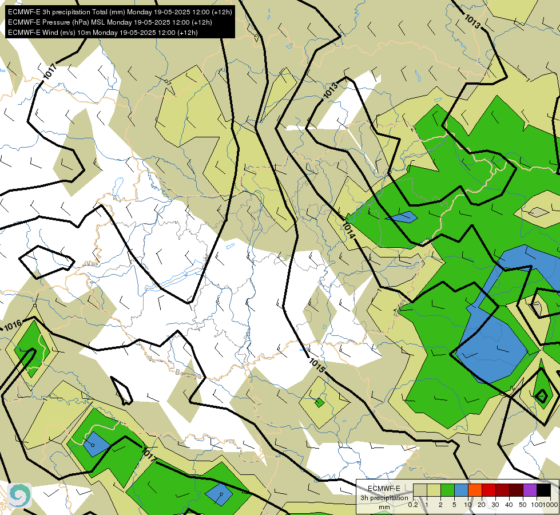Click the 1014 isobar label
The height and width of the screenshot is (515, 560).
[x=349, y=231]
